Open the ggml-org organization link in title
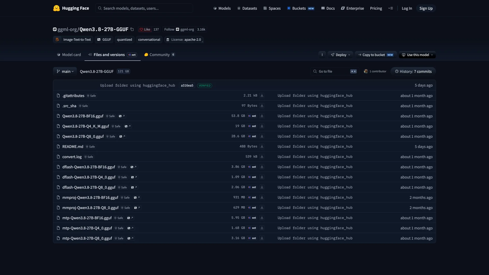Screen dimensions: 489x275 tap(67, 29)
